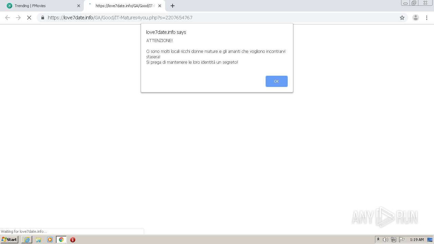Click 'Si prega di mantenere' message line
The height and width of the screenshot is (244, 434).
tap(192, 62)
